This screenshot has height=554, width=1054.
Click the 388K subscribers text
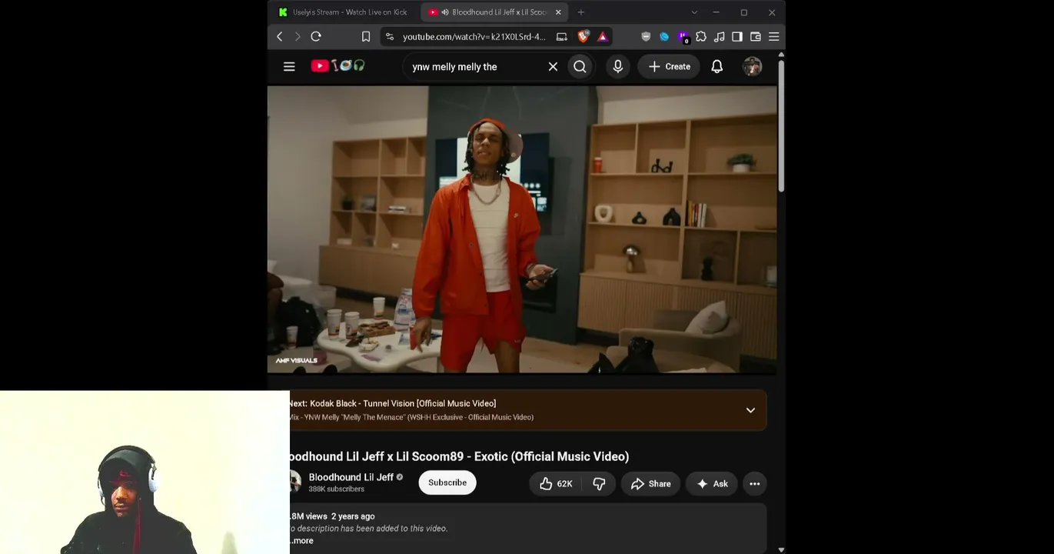tap(336, 489)
